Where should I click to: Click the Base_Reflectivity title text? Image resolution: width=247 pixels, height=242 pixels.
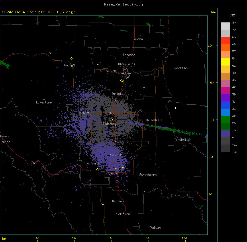123,4
